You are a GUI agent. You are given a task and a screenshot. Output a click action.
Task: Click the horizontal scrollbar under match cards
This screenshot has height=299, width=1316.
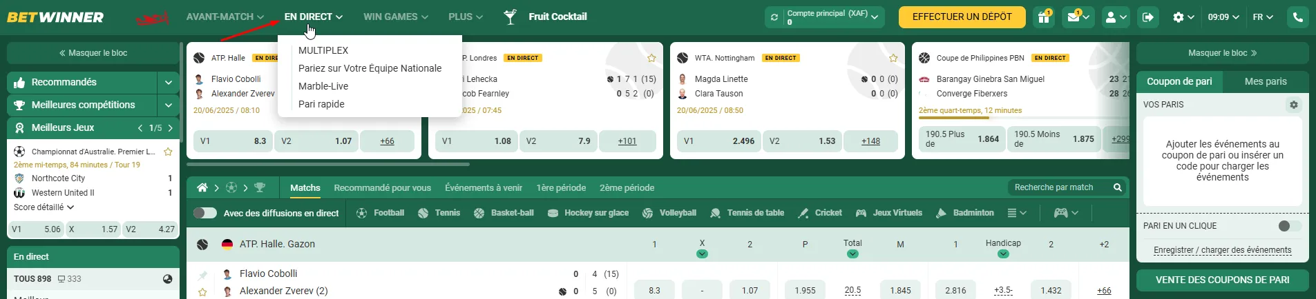[328, 164]
